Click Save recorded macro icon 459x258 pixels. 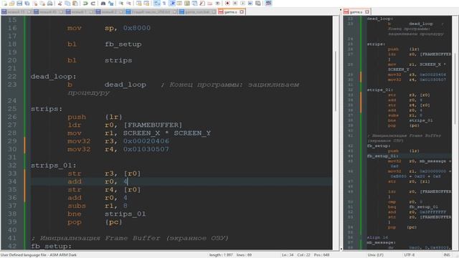[258, 3]
